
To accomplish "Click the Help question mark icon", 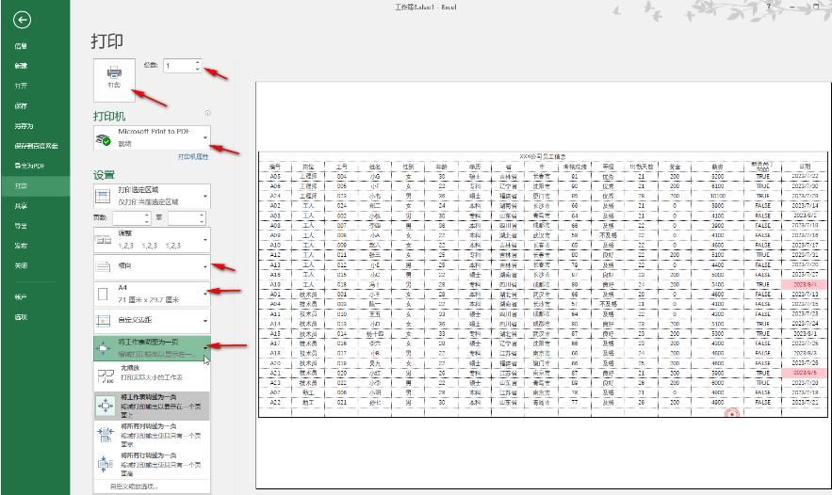I will 770,7.
